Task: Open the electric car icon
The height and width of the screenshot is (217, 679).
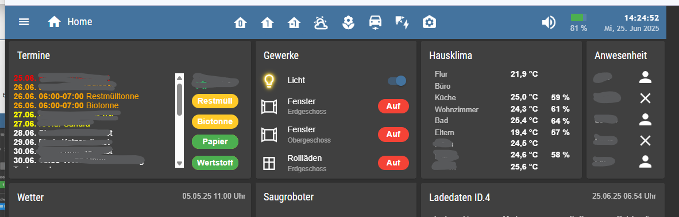Action: pyautogui.click(x=375, y=22)
